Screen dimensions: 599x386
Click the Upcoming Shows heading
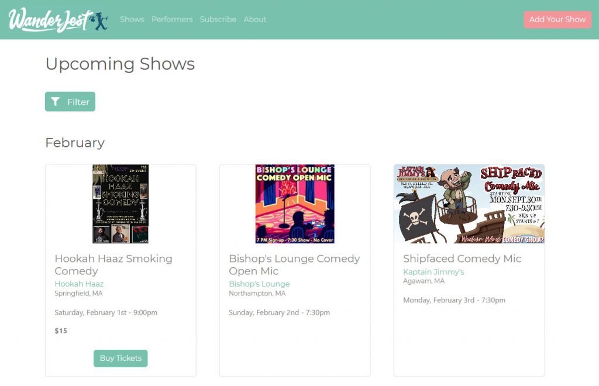(120, 64)
